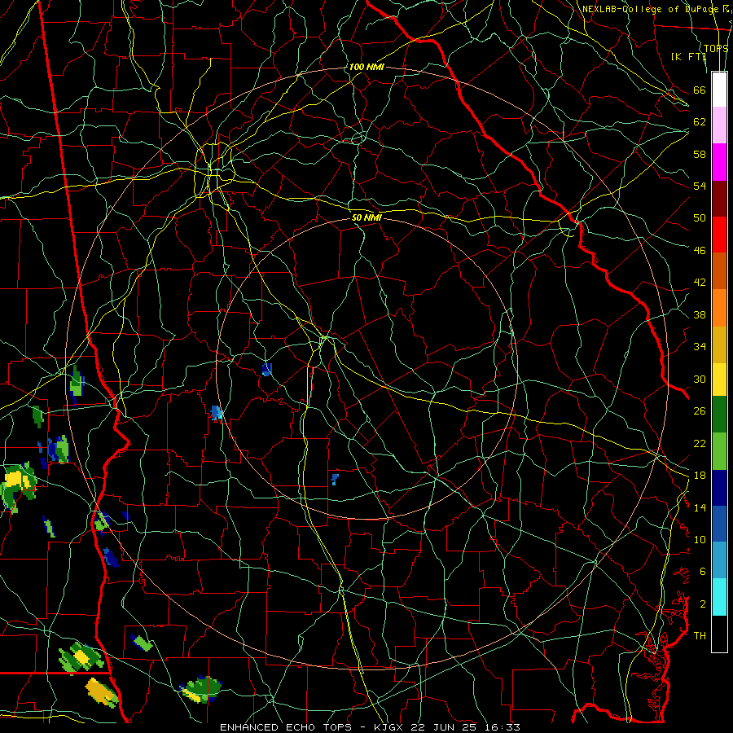Click the "22 JUN 25" date text
This screenshot has width=733, height=733.
[x=444, y=727]
